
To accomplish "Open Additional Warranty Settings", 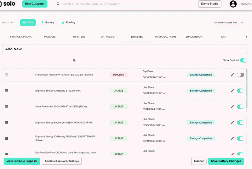I will tap(62, 161).
